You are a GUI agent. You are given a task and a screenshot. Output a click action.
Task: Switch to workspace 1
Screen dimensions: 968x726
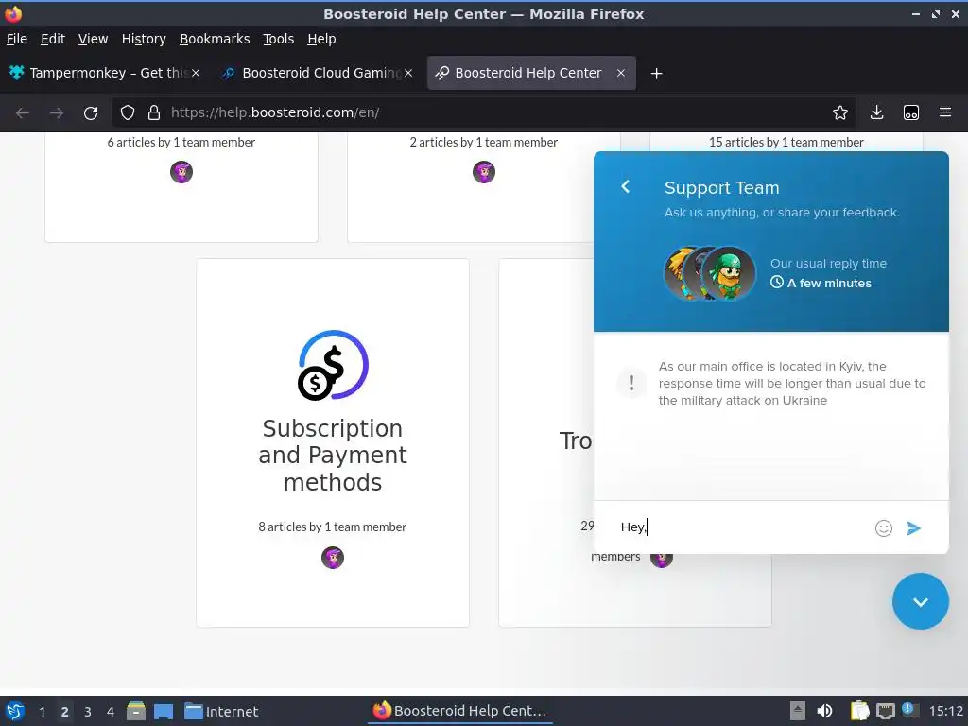pos(42,712)
